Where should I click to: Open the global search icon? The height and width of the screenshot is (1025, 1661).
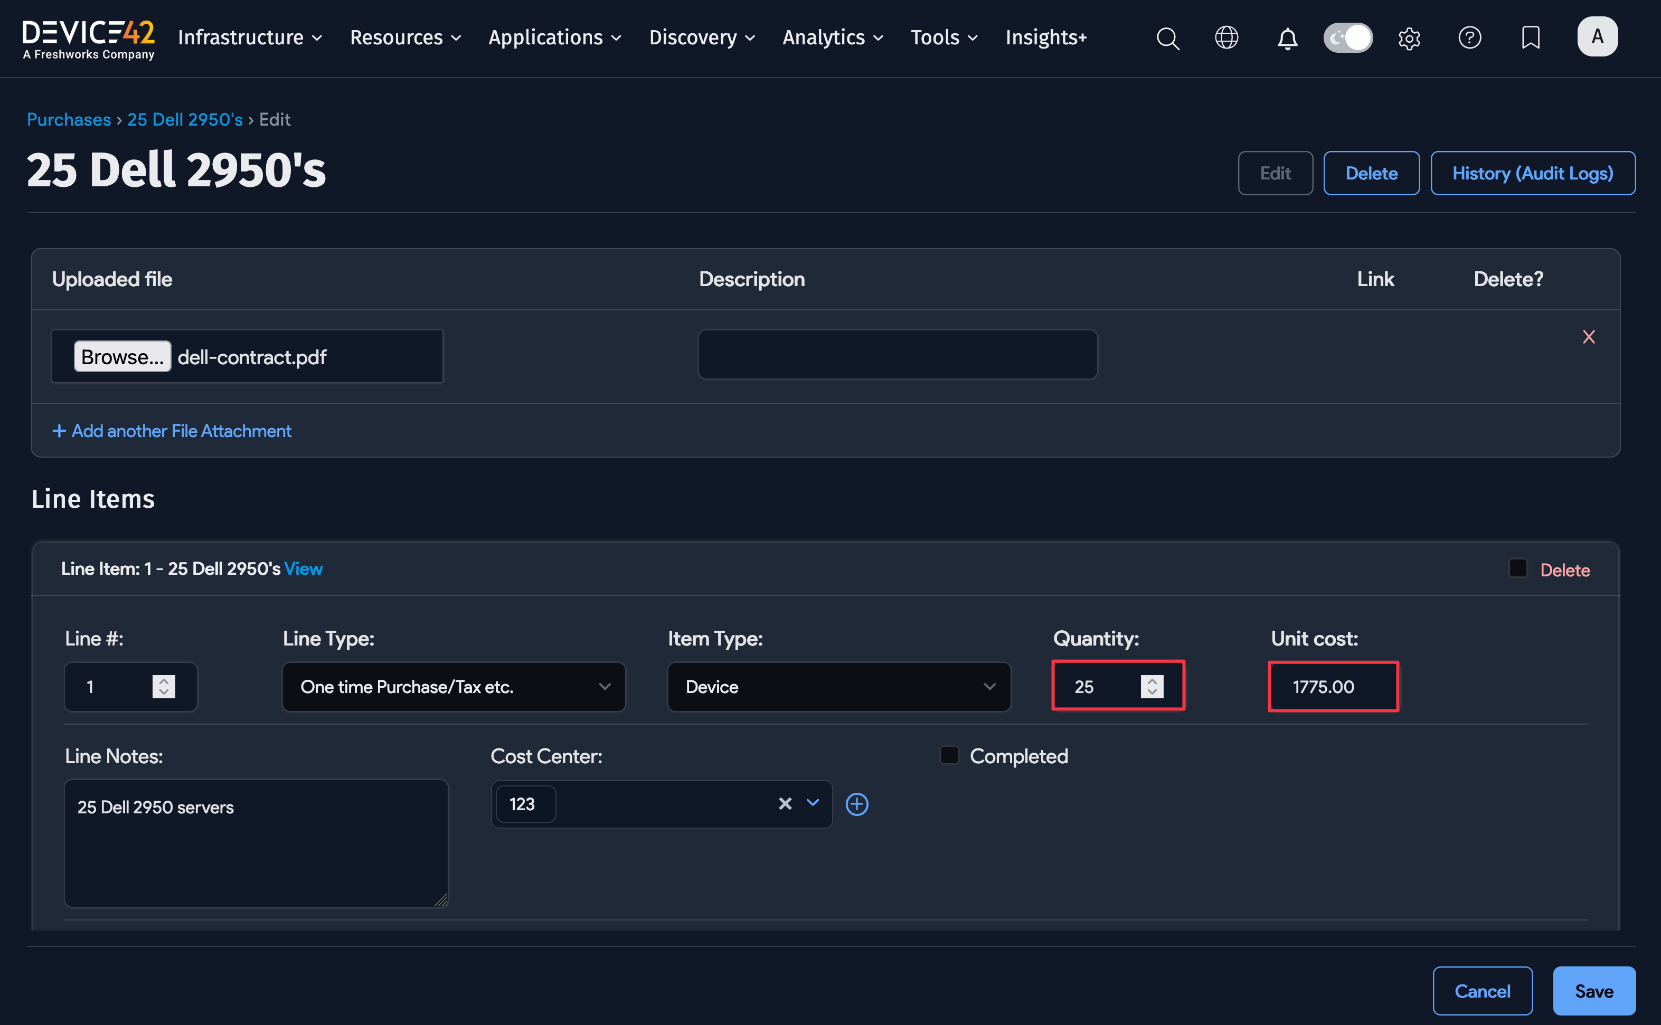click(1167, 38)
